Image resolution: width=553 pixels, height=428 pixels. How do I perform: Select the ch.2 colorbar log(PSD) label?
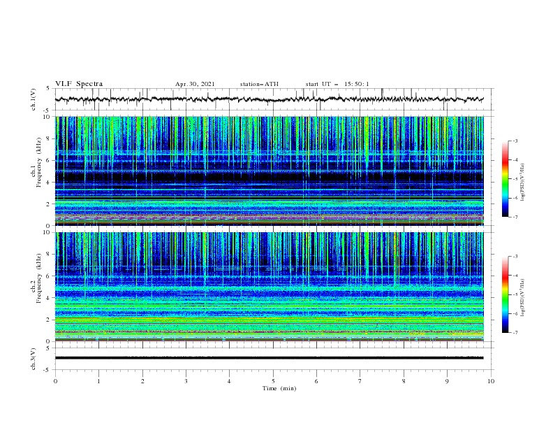click(522, 298)
